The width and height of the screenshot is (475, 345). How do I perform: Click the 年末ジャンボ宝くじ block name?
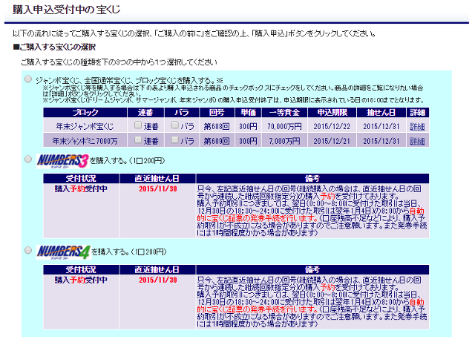coord(85,126)
